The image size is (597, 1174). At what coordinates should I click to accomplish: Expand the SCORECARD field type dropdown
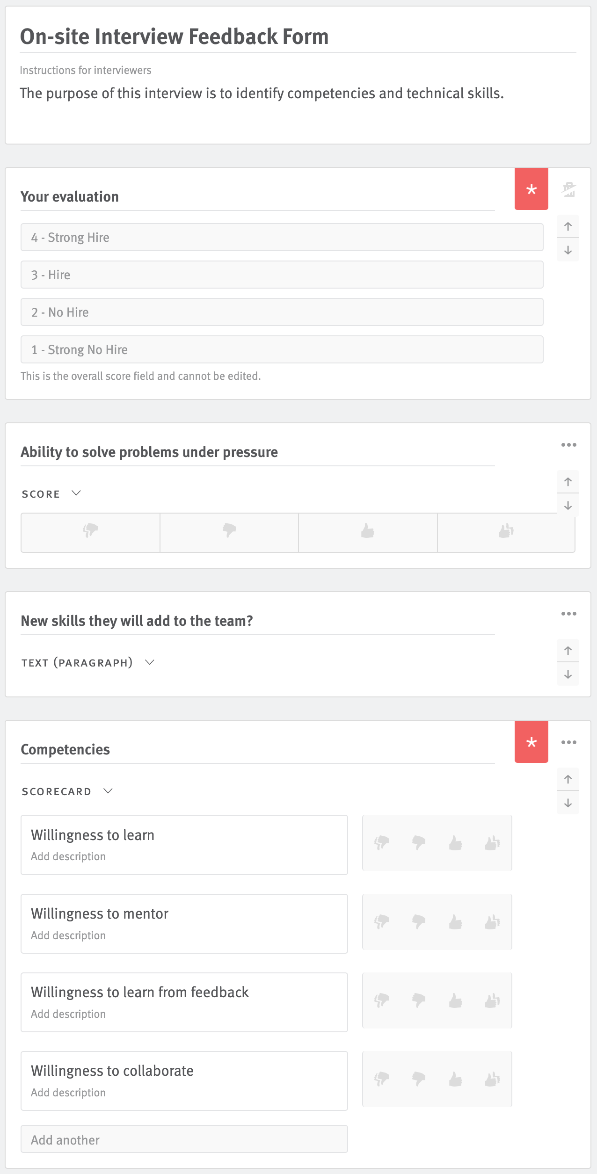click(x=67, y=791)
